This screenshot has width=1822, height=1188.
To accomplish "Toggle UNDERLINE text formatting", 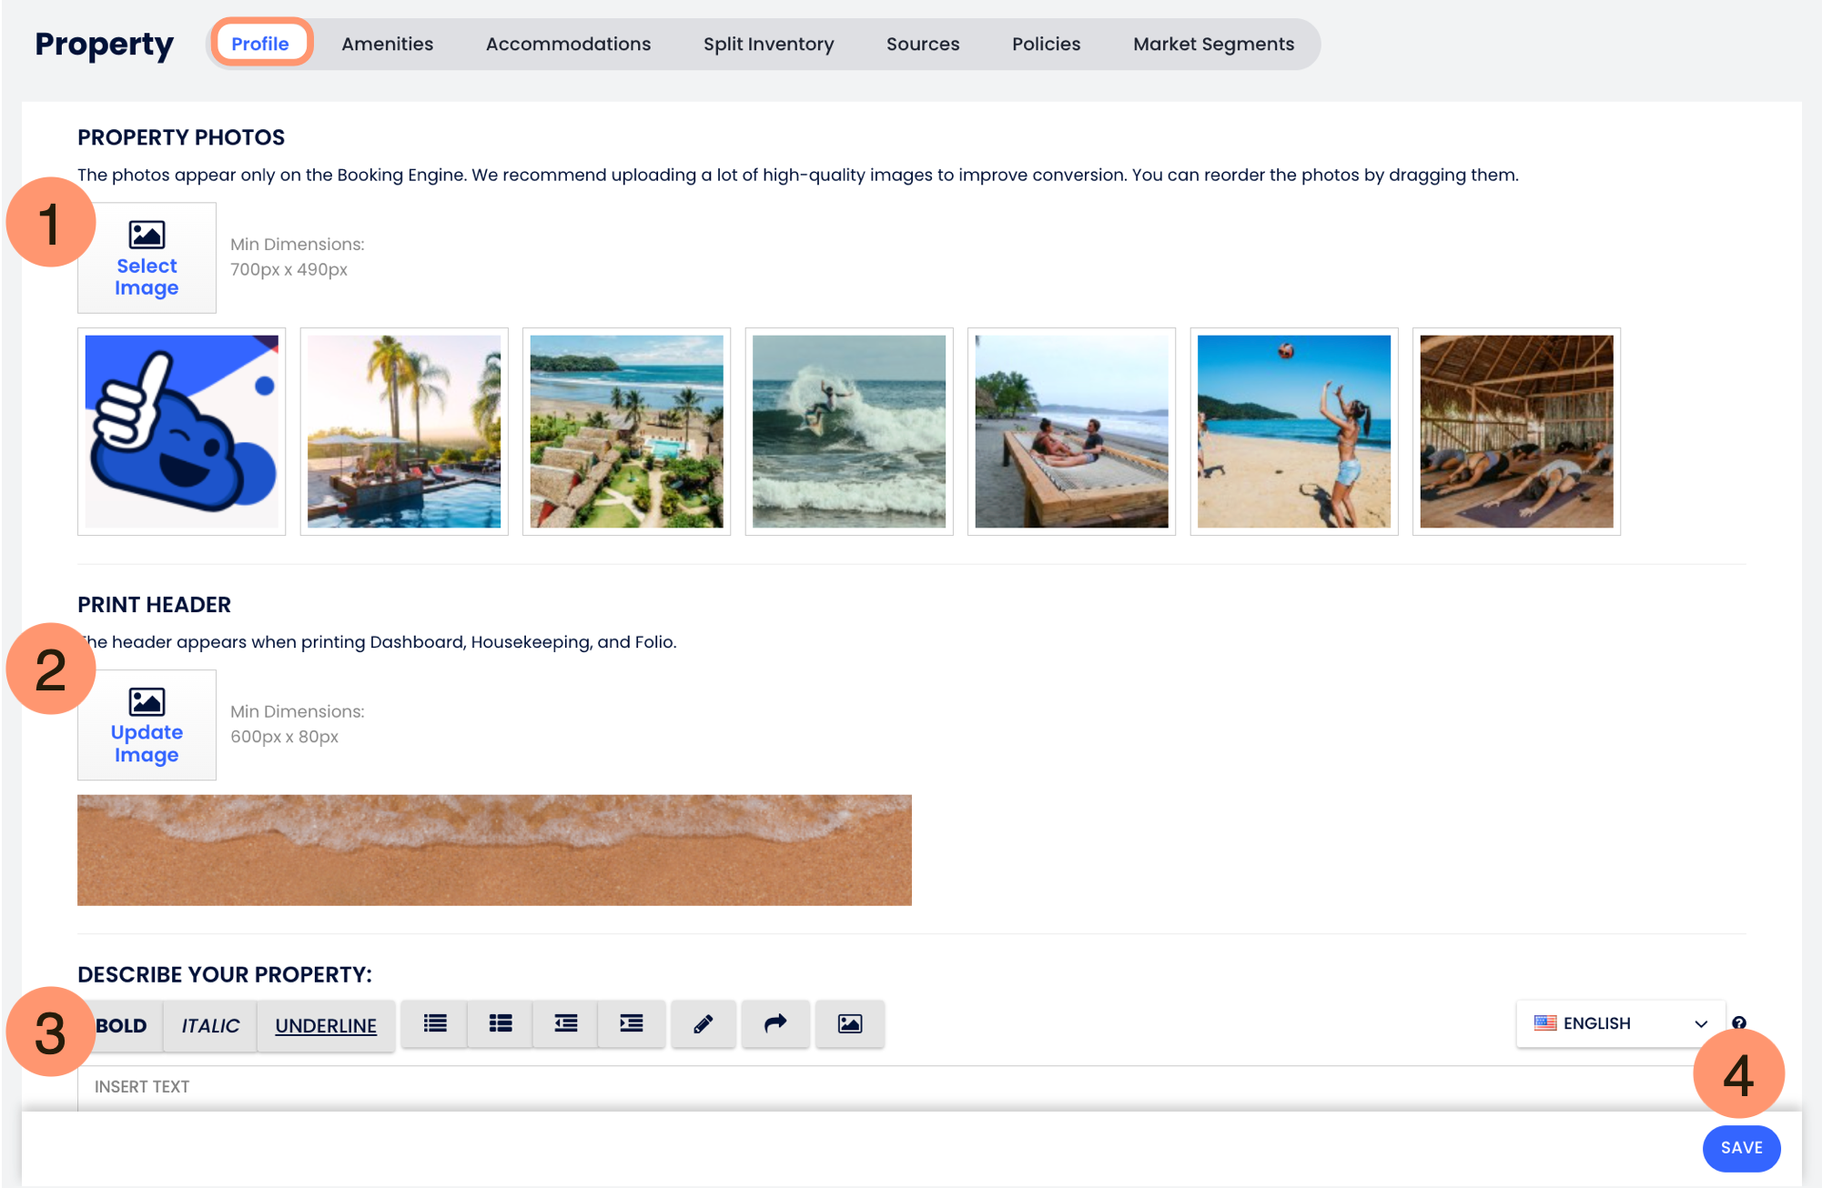I will click(x=326, y=1026).
